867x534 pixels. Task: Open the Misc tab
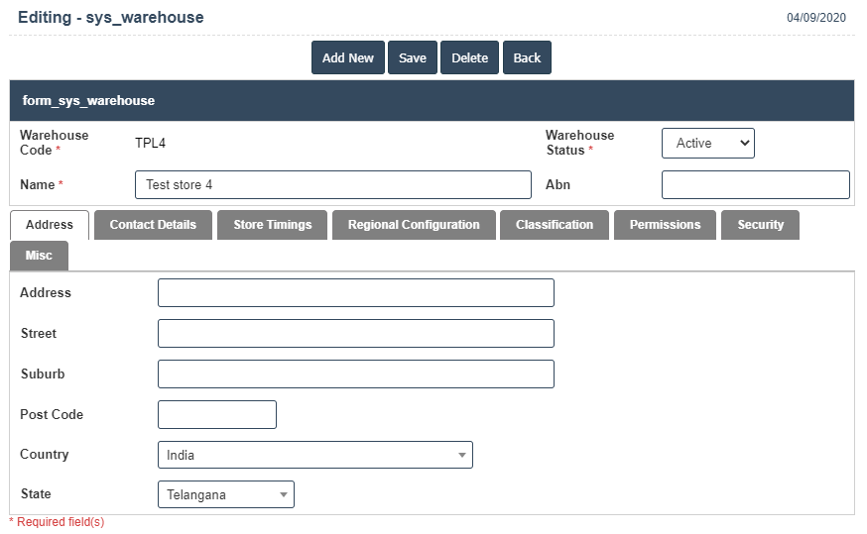(39, 256)
